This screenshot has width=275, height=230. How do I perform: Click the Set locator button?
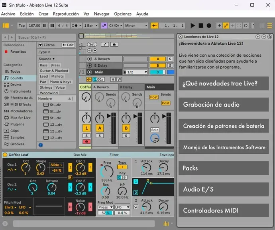(x=92, y=44)
